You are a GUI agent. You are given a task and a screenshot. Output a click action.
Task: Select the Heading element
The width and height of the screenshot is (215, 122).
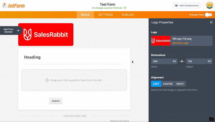[32, 57]
